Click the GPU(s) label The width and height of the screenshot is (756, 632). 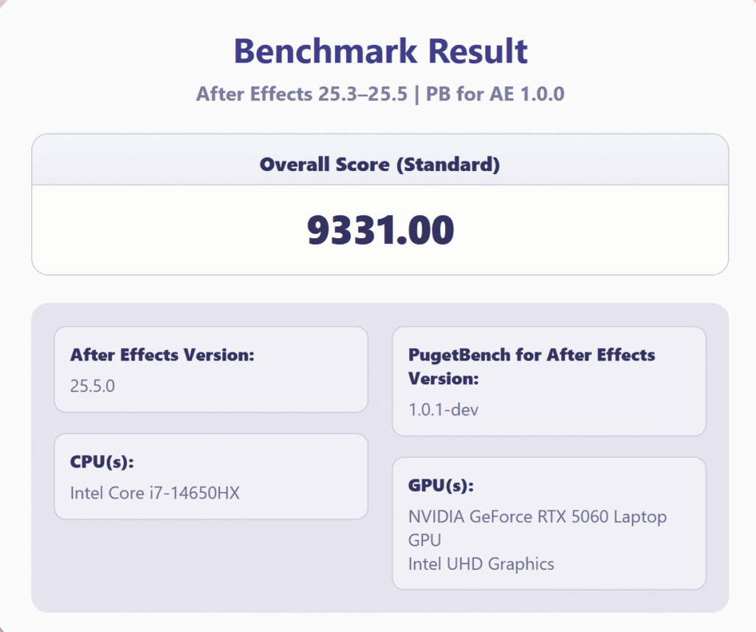click(441, 485)
